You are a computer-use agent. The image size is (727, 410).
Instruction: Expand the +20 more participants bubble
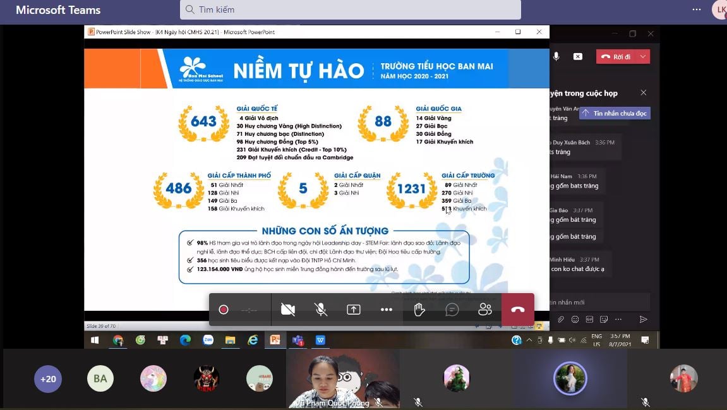tap(48, 379)
